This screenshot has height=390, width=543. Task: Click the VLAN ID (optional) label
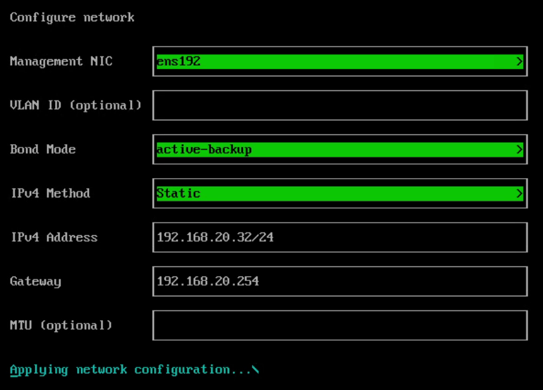76,106
